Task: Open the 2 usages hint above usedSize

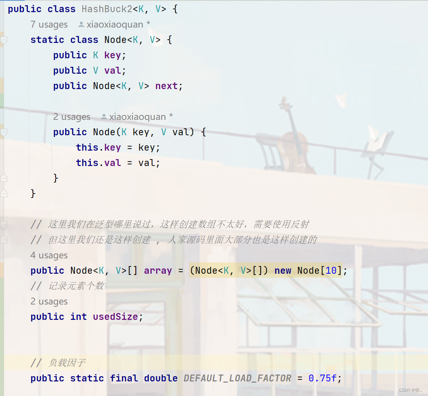Action: click(x=49, y=301)
